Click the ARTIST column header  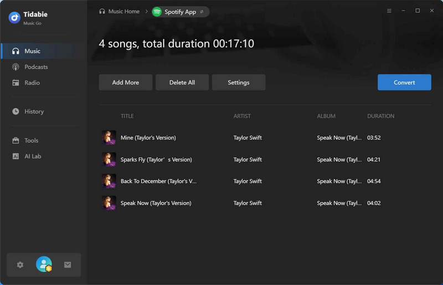click(242, 116)
